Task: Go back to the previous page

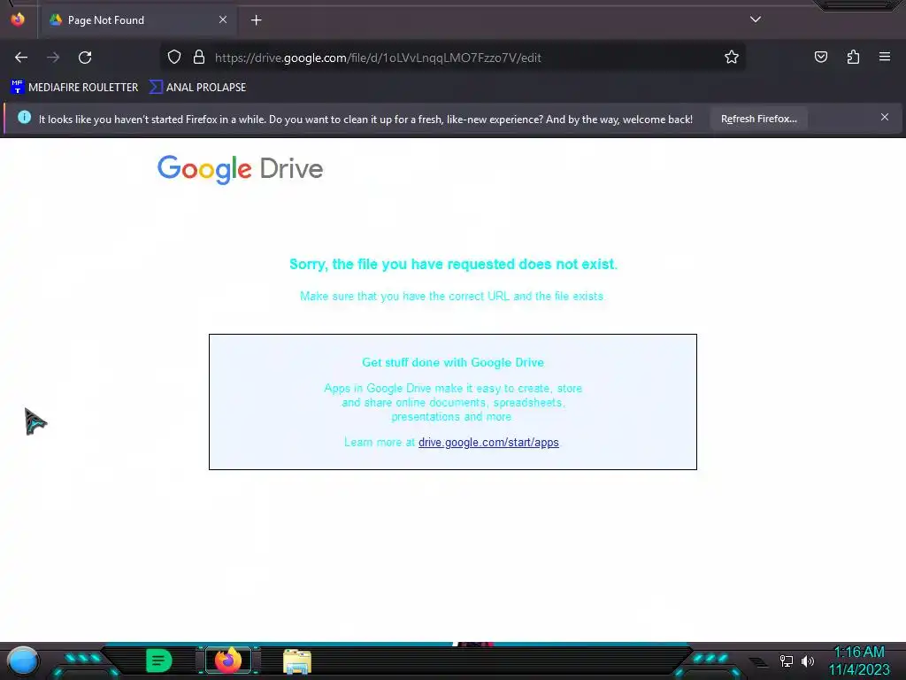Action: click(21, 58)
